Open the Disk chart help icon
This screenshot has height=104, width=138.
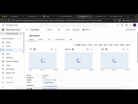pyautogui.click(x=106, y=49)
